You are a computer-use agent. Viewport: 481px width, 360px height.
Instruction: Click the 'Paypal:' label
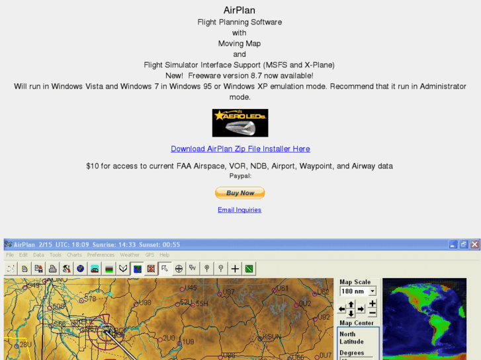[x=240, y=176]
